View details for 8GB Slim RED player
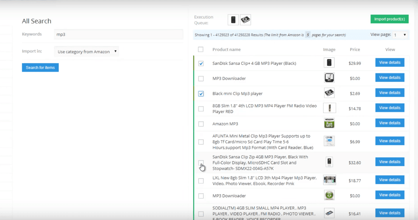Screen dimensions: 418x220 click(390, 108)
